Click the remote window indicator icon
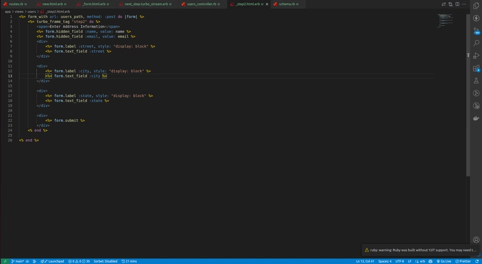 coord(5,261)
